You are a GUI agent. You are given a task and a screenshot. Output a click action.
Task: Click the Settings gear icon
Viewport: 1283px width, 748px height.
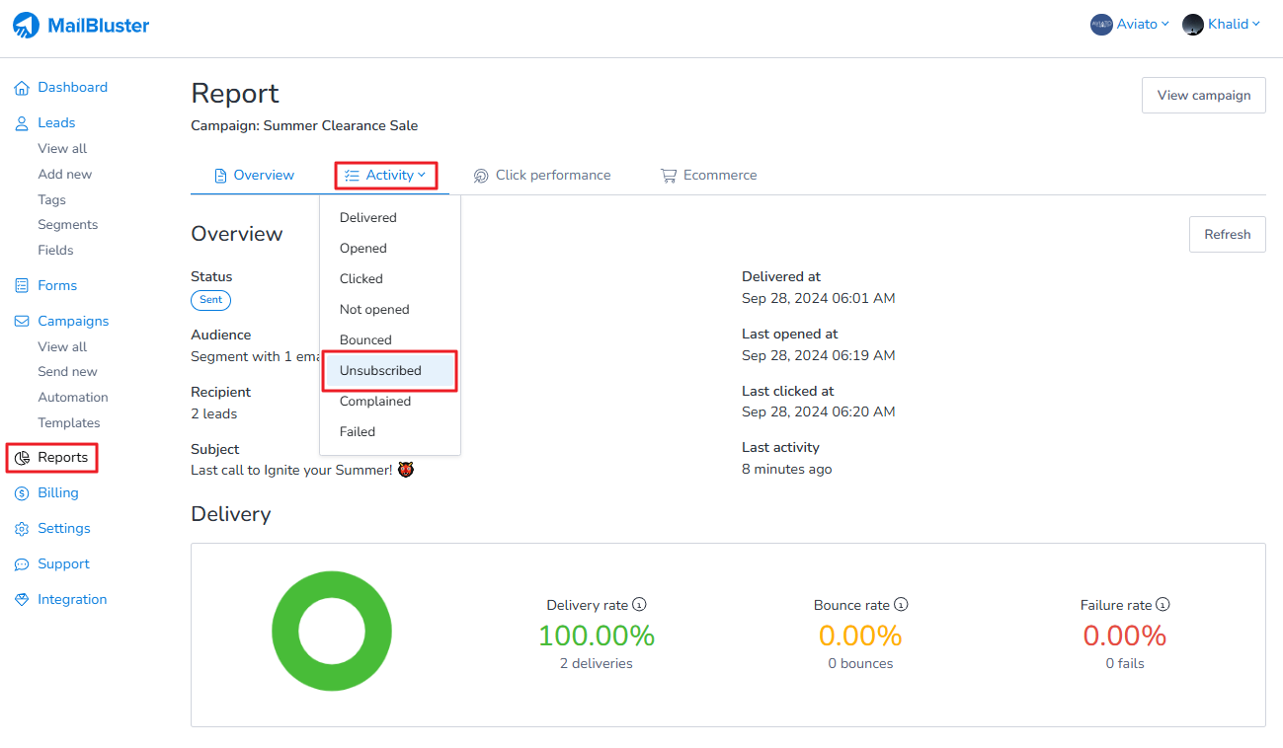pos(22,529)
